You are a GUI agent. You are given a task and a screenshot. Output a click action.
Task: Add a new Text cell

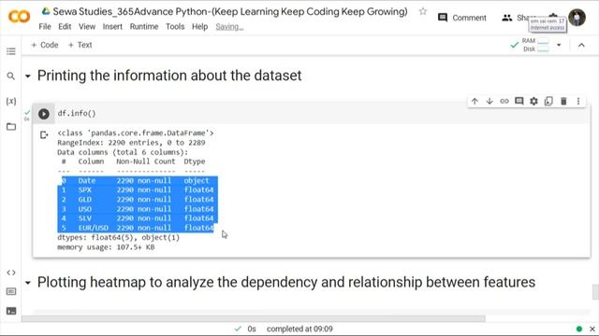click(80, 45)
